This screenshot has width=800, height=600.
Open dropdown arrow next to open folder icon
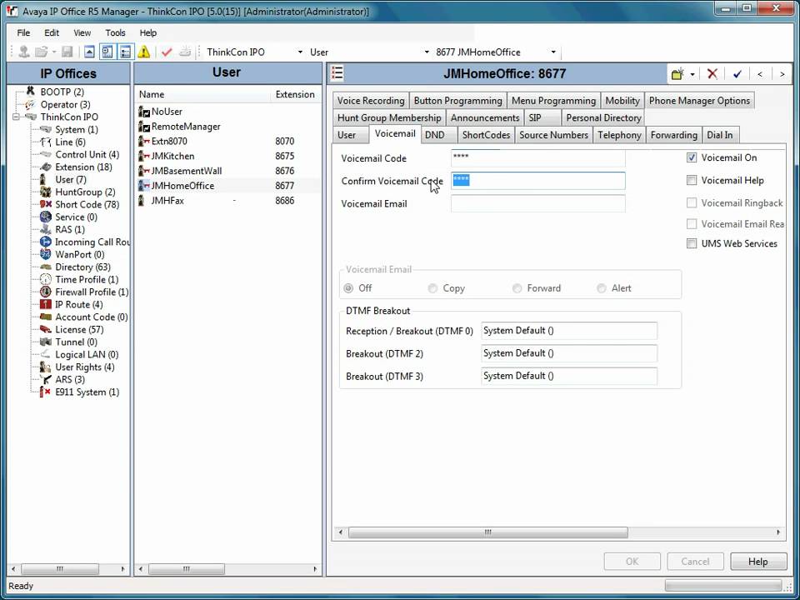[x=53, y=52]
